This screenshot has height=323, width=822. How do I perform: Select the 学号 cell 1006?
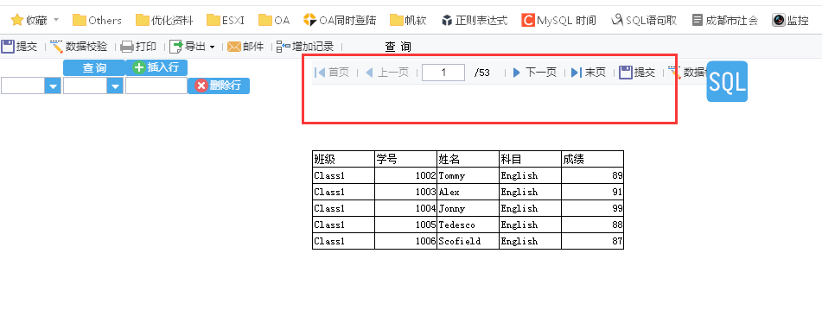pos(405,241)
